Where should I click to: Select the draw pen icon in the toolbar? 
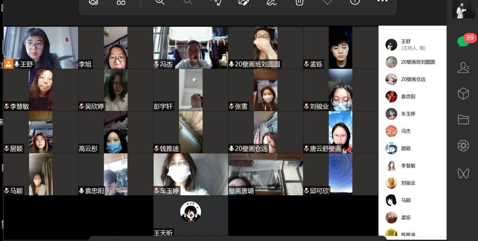(x=271, y=2)
